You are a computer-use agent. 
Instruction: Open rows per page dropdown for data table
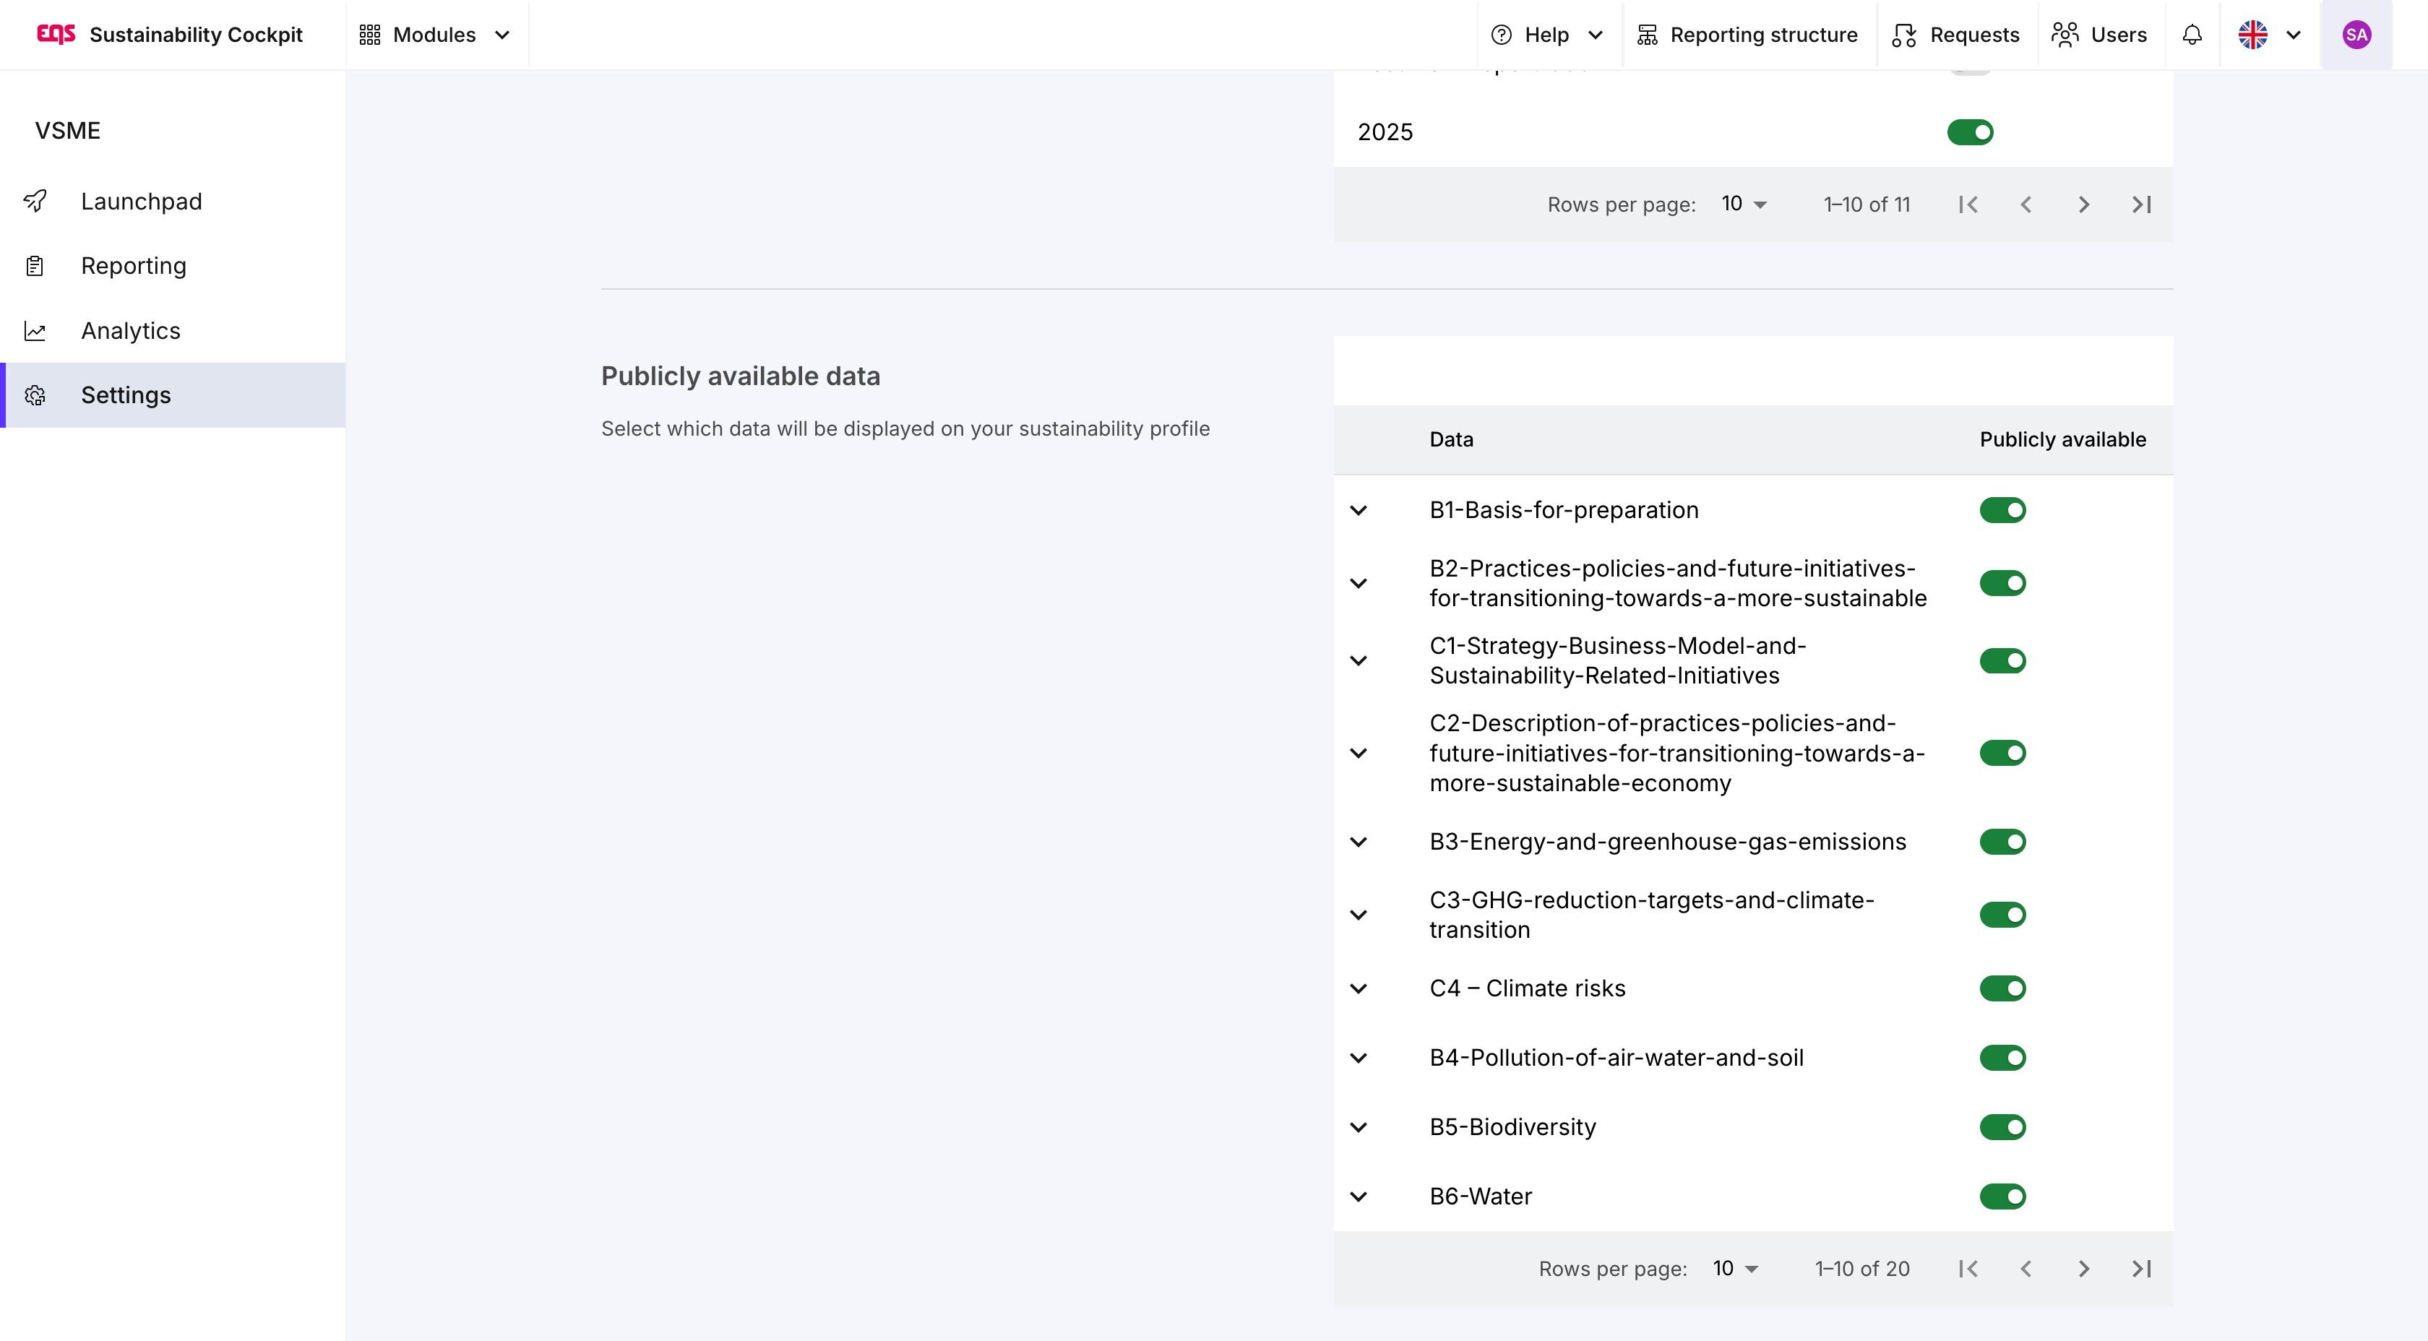(1735, 1269)
